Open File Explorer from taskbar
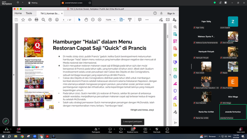This screenshot has width=247, height=139. tap(15, 136)
